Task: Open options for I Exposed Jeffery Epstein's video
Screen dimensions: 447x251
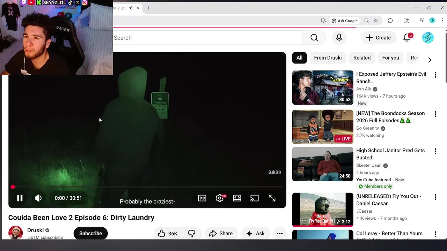Action: point(435,75)
